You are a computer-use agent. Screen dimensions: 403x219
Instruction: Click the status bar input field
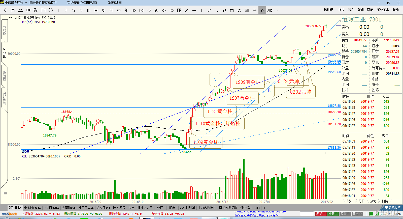tap(307, 214)
